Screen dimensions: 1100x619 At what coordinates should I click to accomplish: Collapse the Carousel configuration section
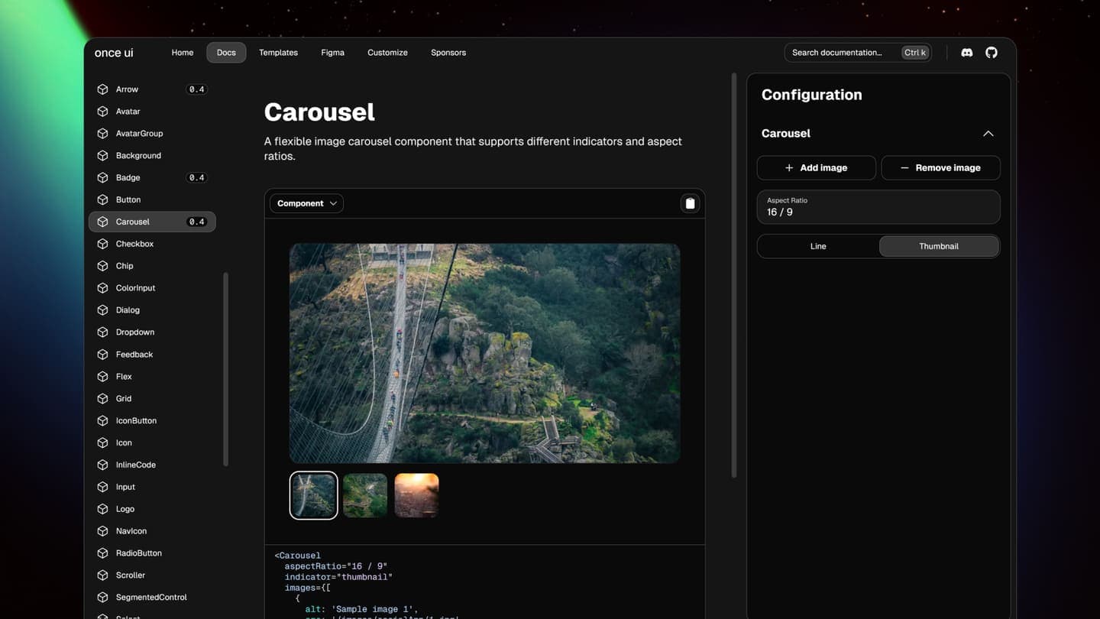(x=988, y=133)
